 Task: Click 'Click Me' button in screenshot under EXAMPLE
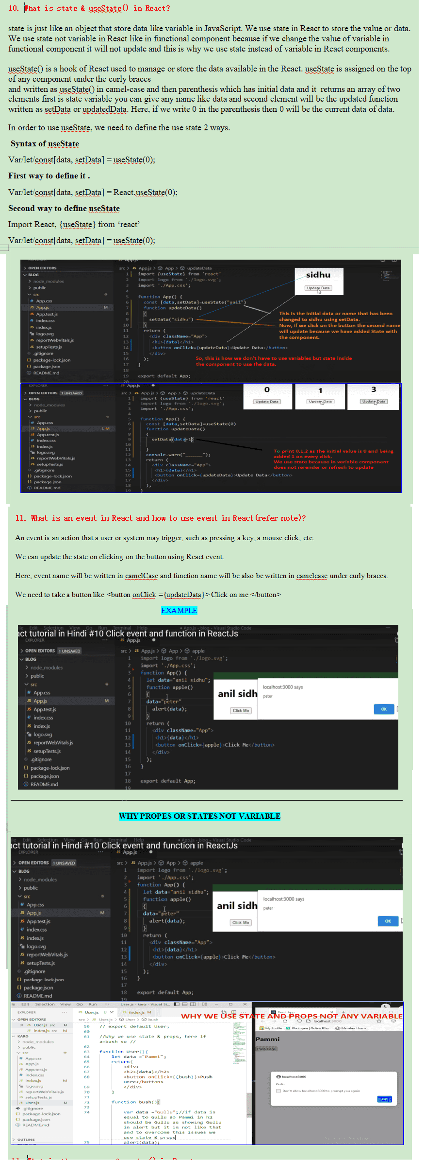241,710
